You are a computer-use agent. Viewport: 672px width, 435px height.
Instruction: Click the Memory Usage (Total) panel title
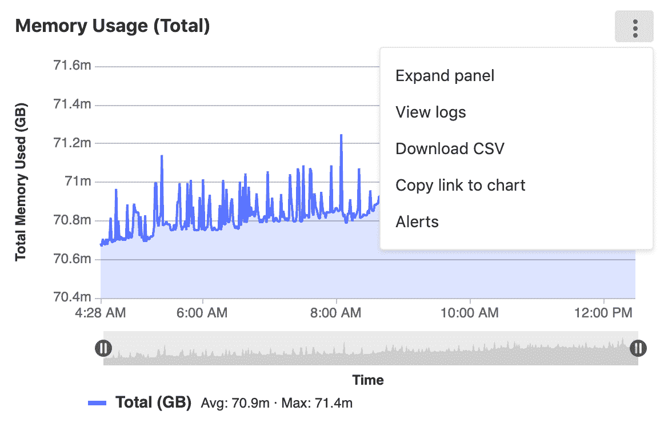pos(113,26)
